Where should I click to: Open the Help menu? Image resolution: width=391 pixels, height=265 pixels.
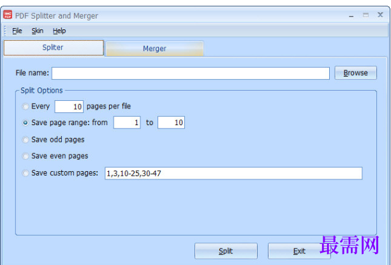click(x=59, y=31)
